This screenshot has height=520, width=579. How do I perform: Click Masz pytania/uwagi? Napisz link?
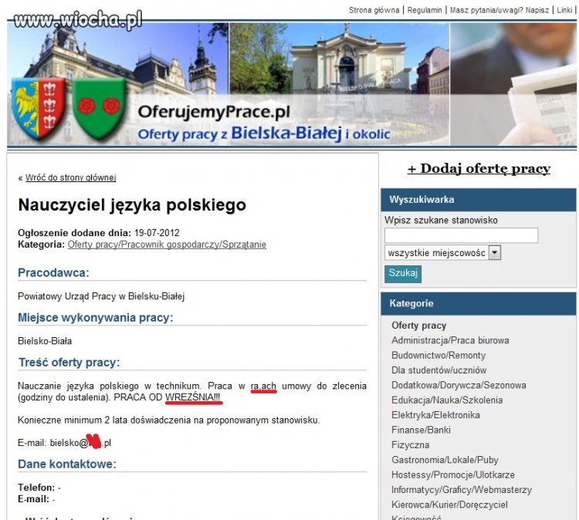(x=499, y=10)
